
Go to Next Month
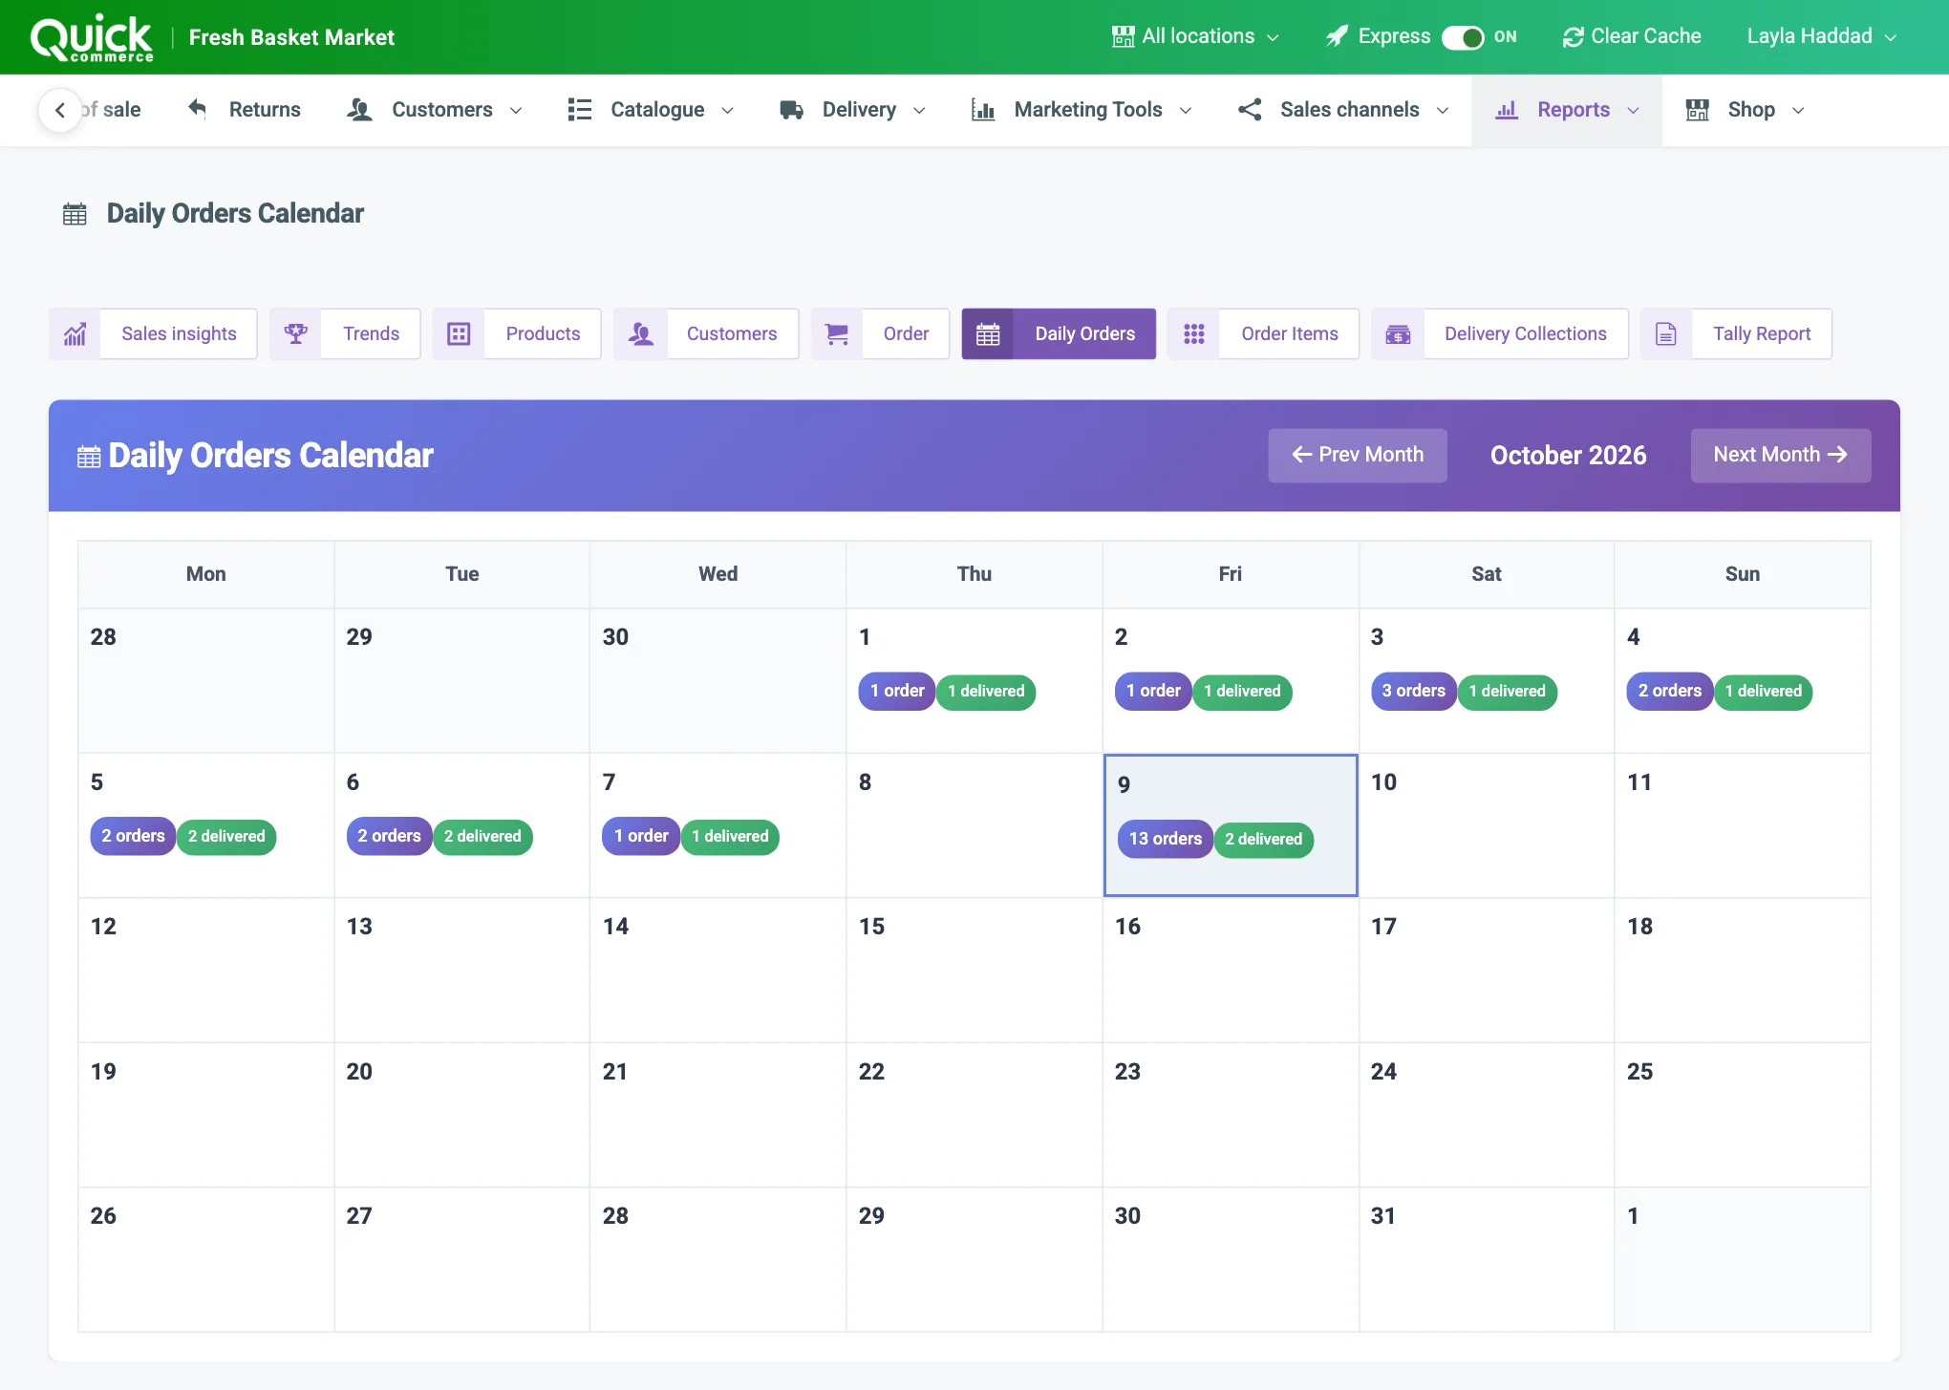point(1781,455)
